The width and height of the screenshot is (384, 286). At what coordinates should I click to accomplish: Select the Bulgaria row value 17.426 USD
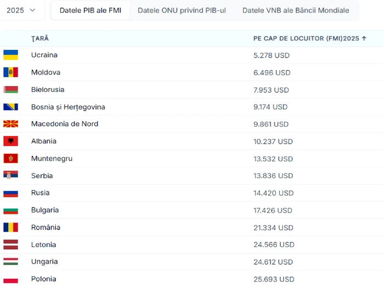273,210
